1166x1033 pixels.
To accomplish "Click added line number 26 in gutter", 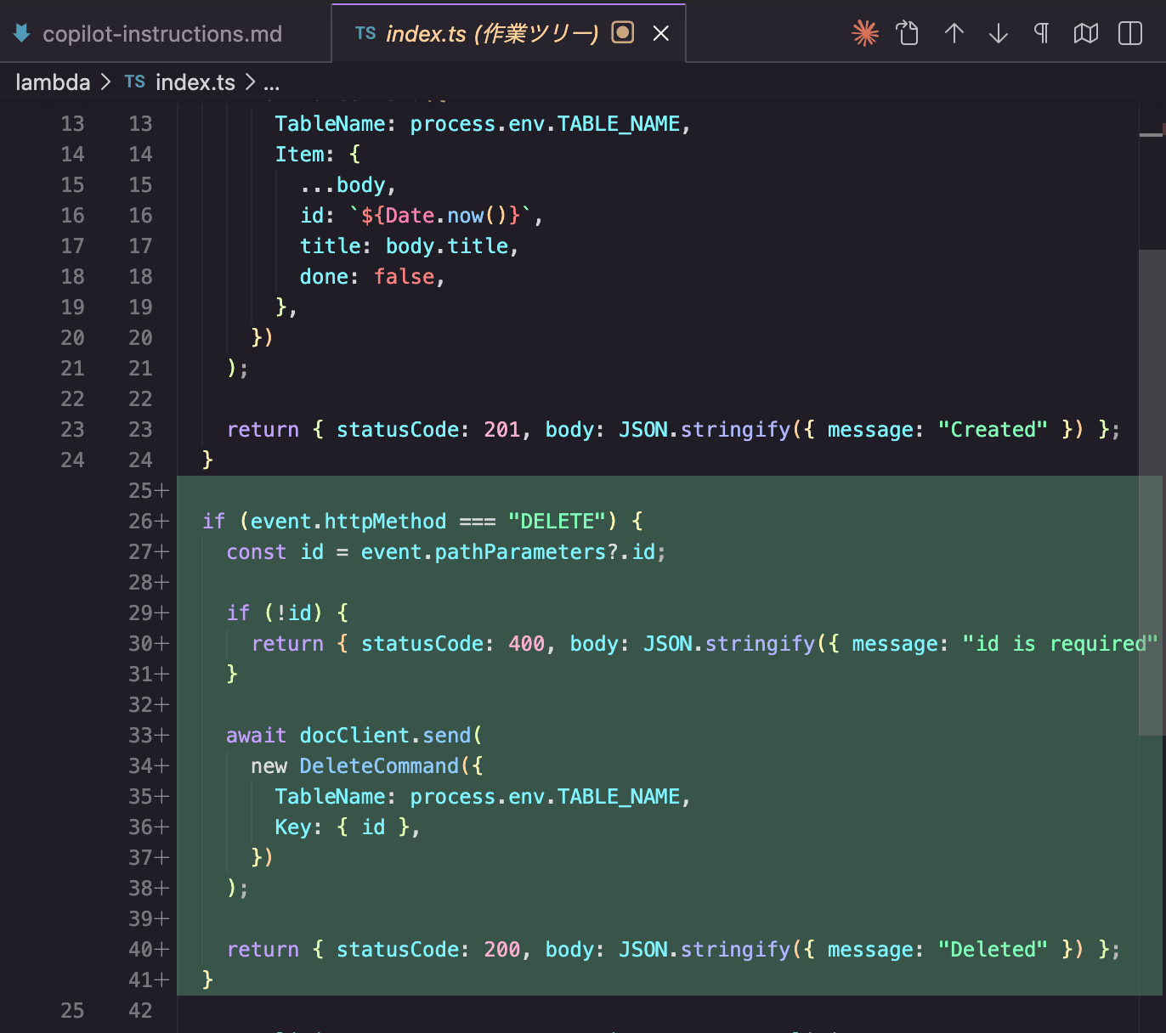I will tap(141, 522).
